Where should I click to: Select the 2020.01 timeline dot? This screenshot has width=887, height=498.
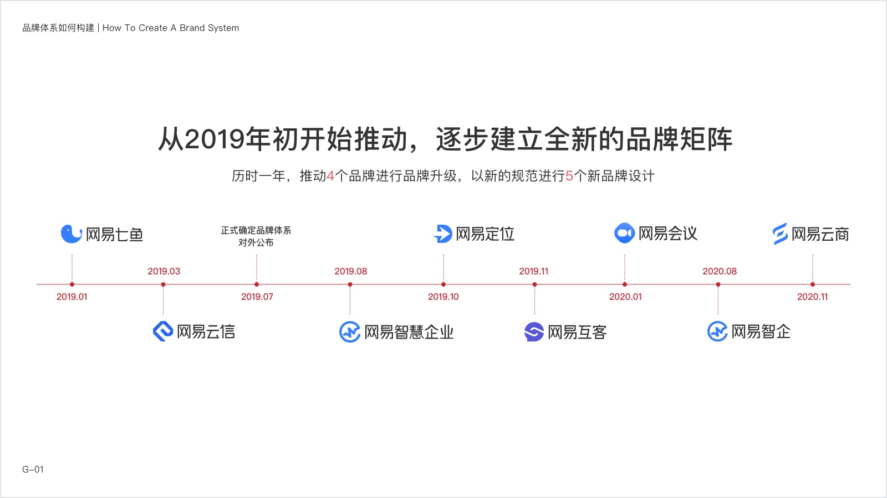click(625, 284)
